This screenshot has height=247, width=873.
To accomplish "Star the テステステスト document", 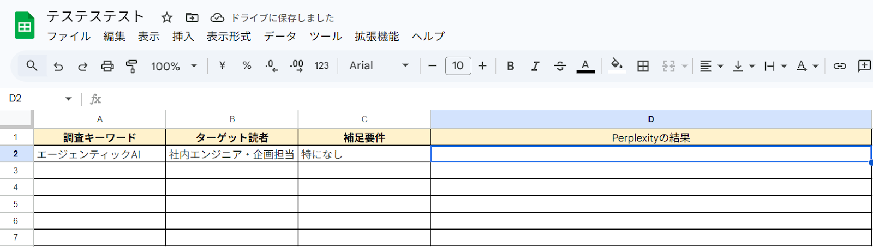I will tap(167, 17).
